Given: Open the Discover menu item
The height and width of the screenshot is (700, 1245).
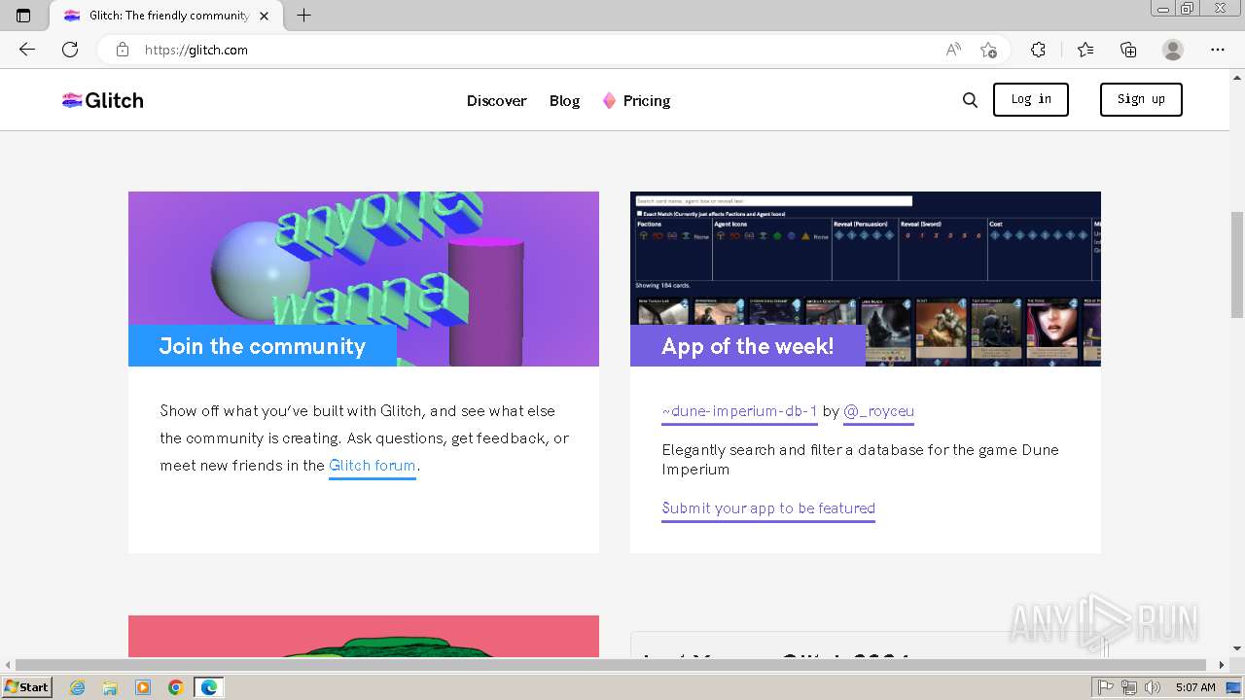Looking at the screenshot, I should coord(496,100).
